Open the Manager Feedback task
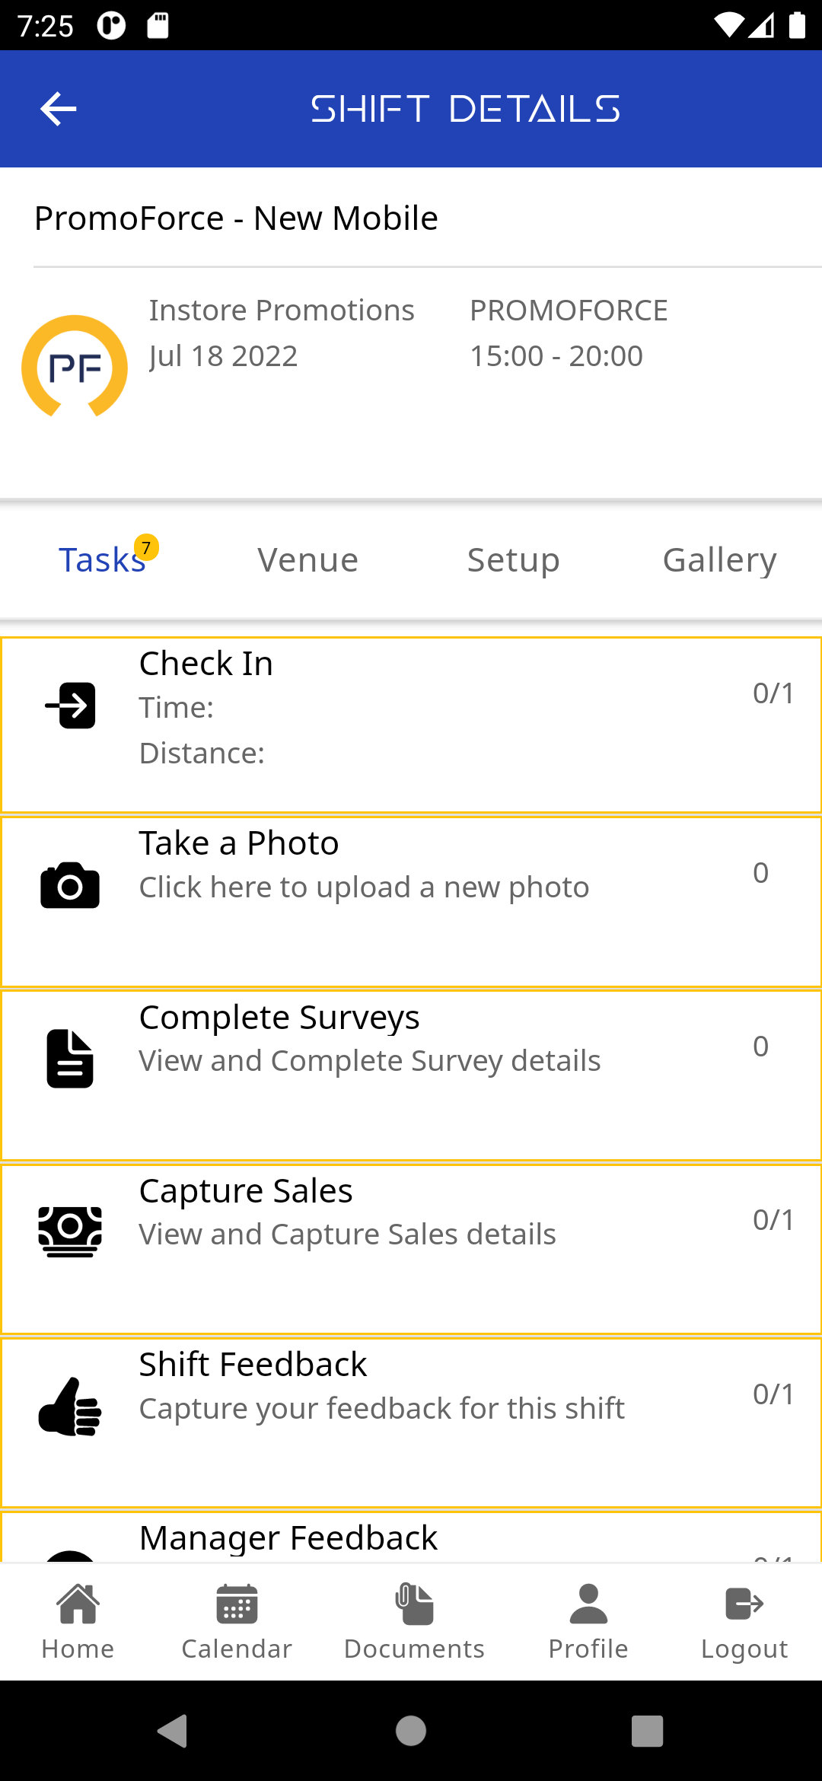The width and height of the screenshot is (822, 1781). [x=411, y=1537]
